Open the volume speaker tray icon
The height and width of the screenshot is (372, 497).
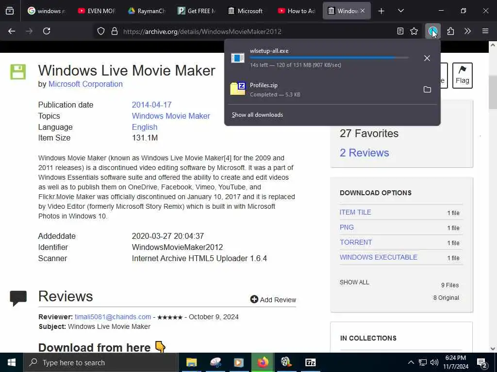click(434, 362)
